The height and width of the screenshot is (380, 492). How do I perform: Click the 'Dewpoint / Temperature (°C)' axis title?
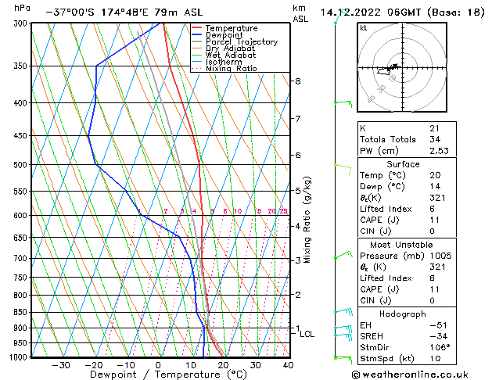coord(168,375)
